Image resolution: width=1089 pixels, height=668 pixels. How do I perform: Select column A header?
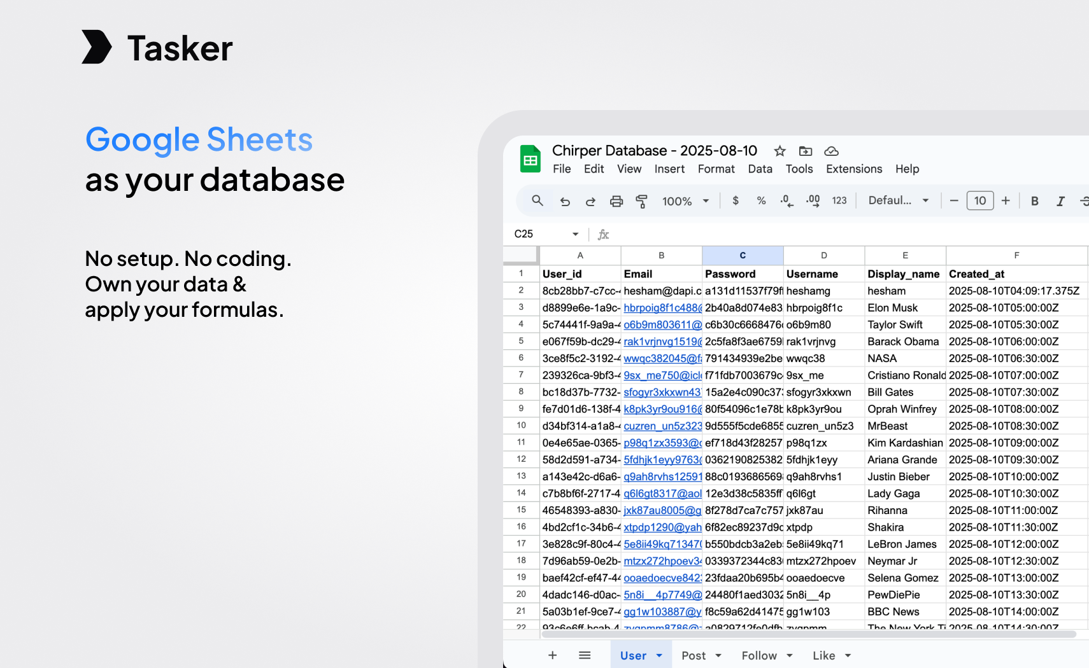coord(580,255)
